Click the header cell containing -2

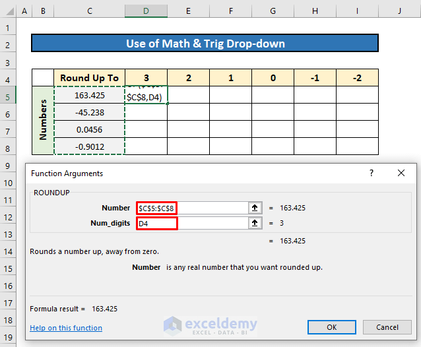coord(357,78)
